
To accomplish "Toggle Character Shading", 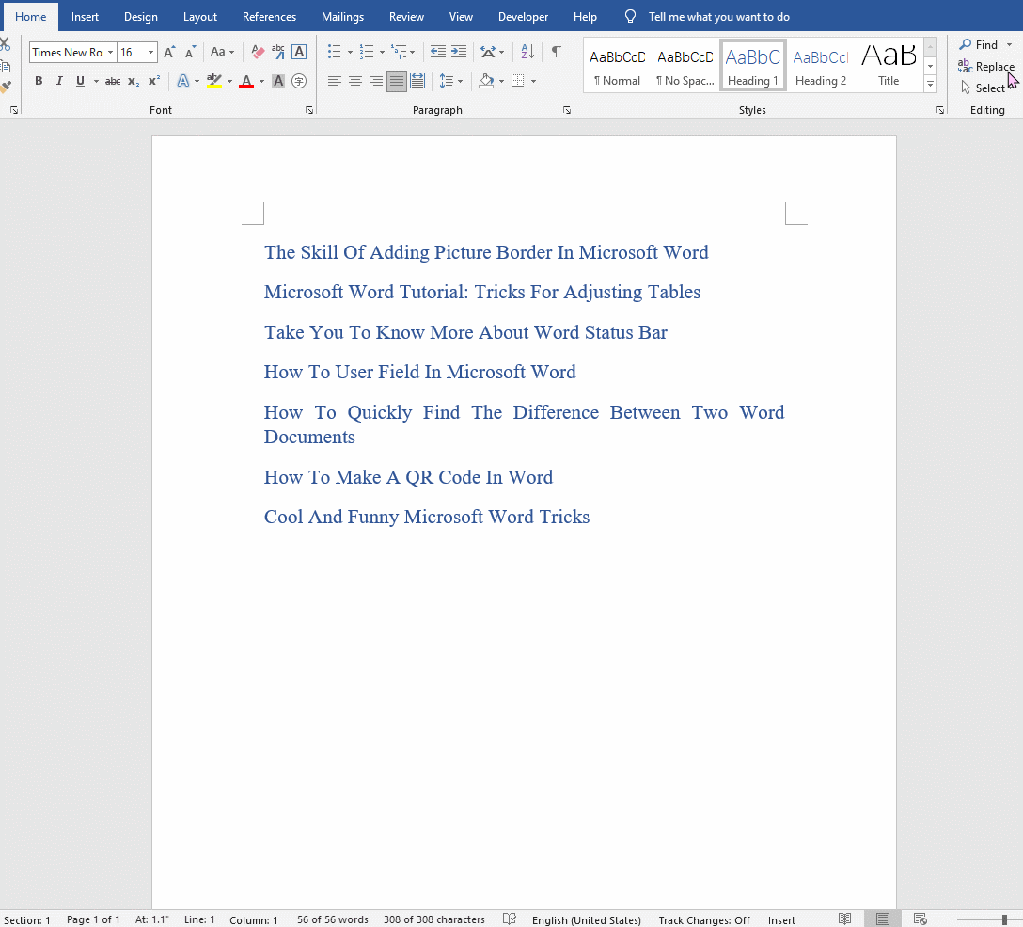I will (x=278, y=81).
